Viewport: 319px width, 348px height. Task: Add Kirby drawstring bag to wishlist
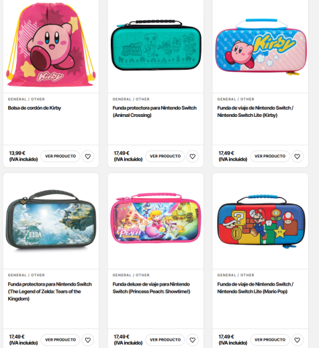point(88,157)
